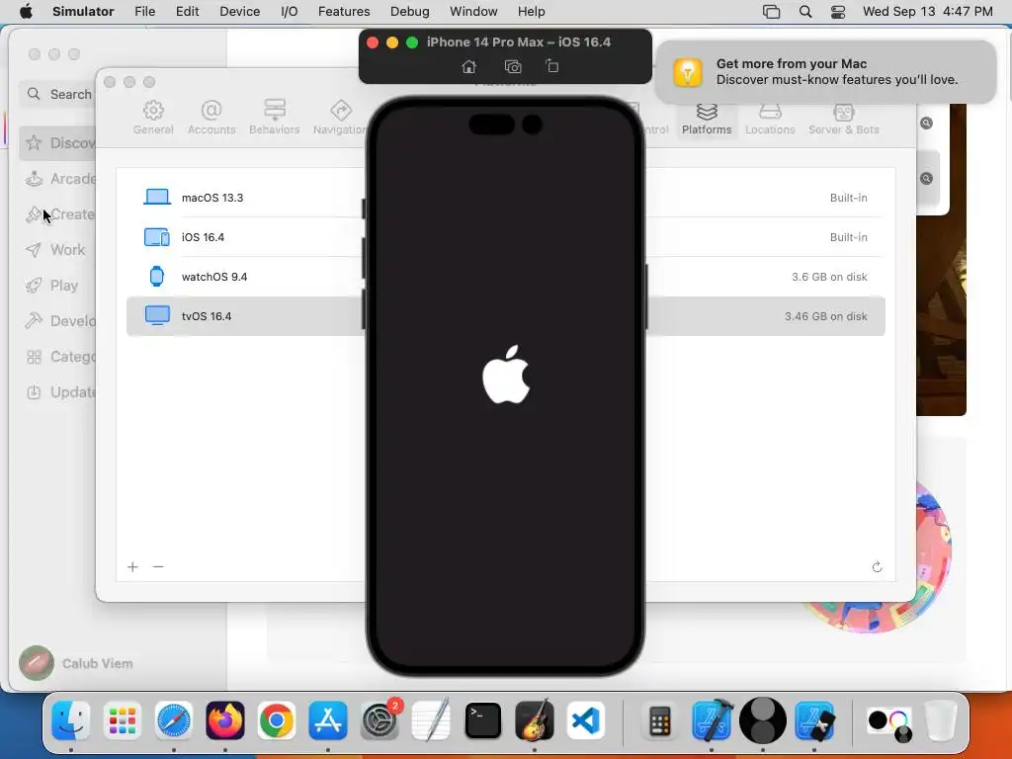Open Control Center from the menu bar
Viewport: 1012px width, 759px height.
click(838, 12)
